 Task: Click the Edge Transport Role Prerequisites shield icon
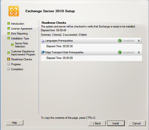[x=43, y=52]
